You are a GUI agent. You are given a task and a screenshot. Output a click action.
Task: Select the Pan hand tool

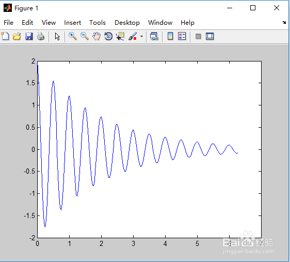[x=96, y=36]
